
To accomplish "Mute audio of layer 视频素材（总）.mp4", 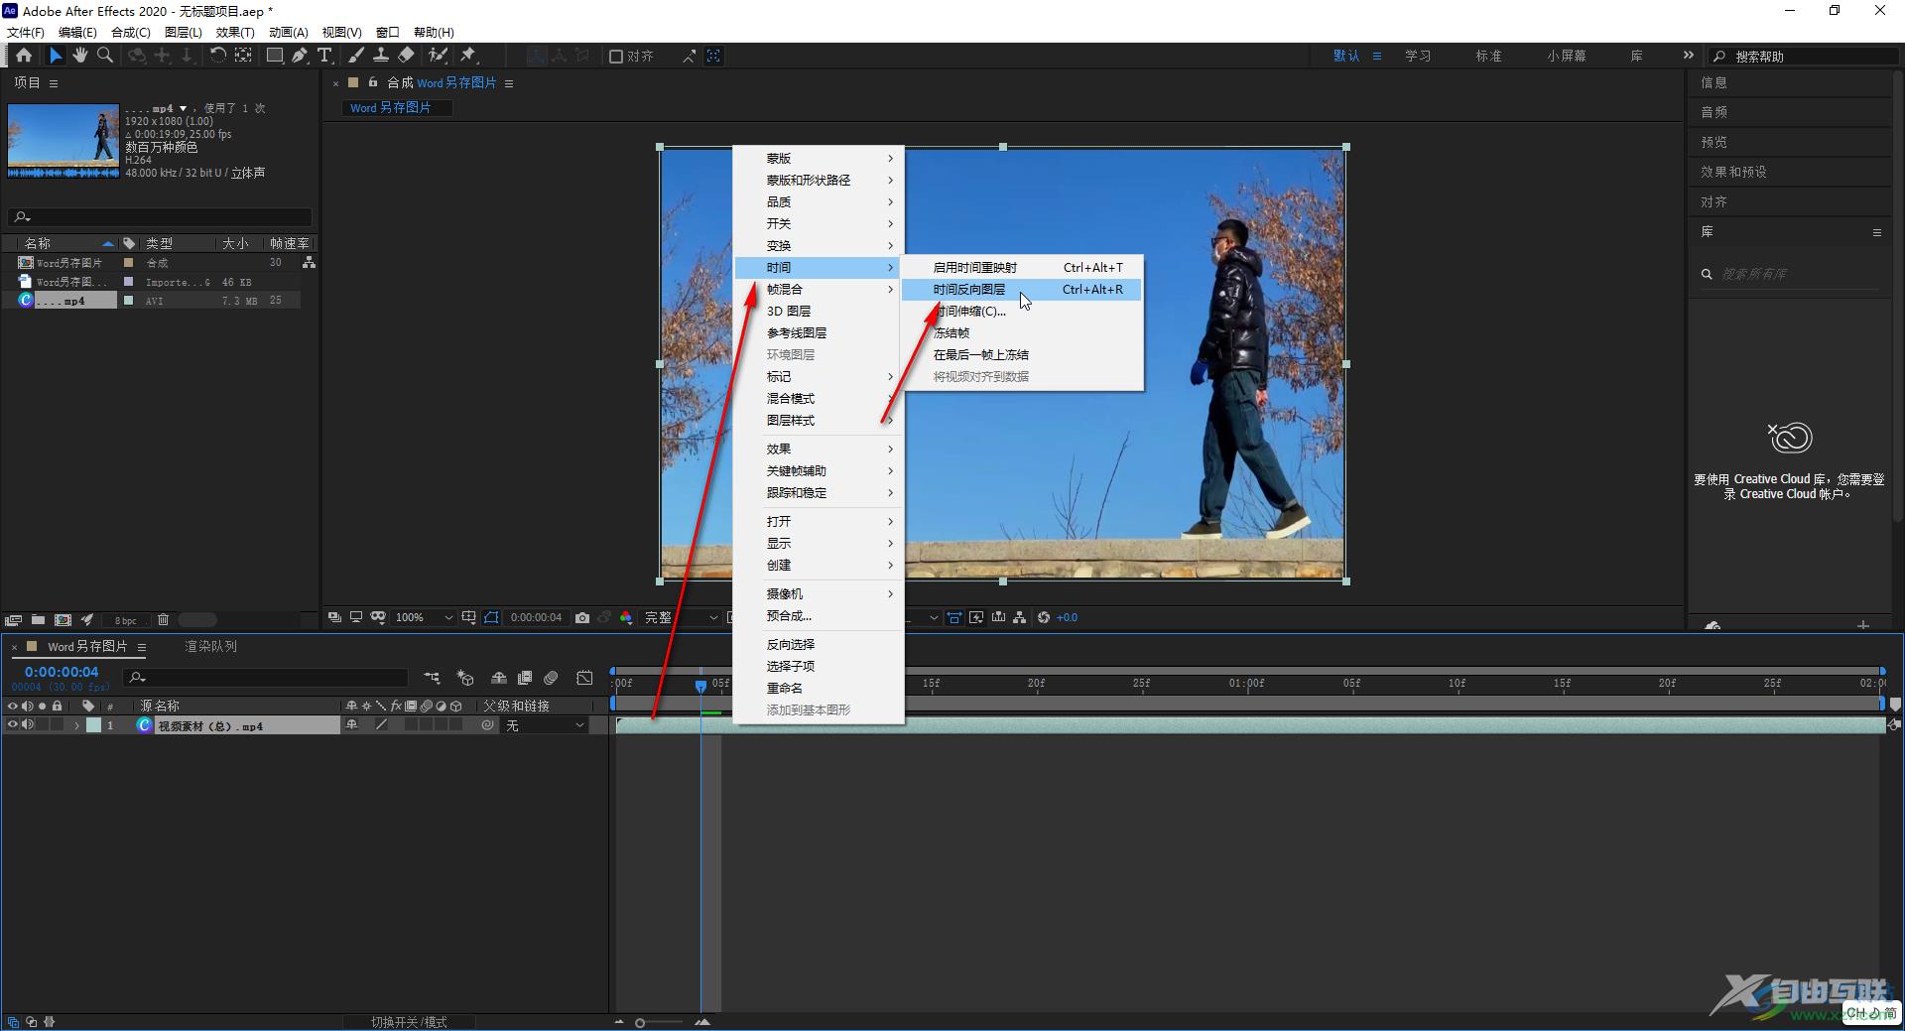I will (x=28, y=725).
